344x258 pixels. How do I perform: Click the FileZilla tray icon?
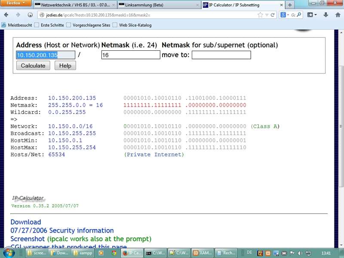point(260,253)
